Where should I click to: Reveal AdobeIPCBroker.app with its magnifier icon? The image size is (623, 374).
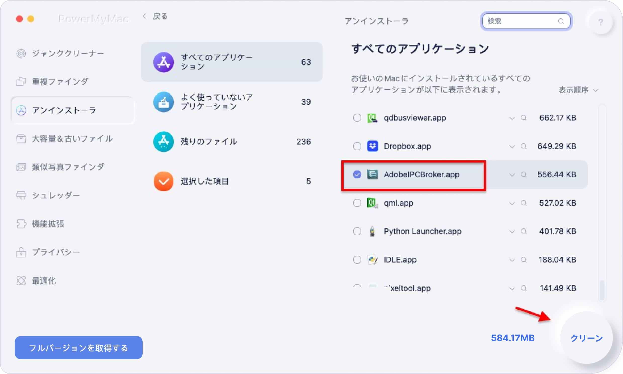[524, 174]
